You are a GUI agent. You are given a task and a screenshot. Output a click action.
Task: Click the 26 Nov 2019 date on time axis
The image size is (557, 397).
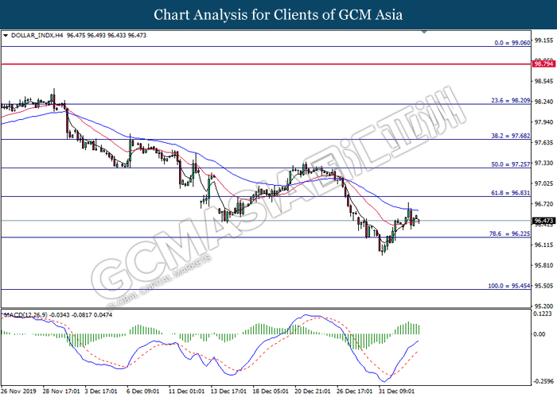coord(20,391)
